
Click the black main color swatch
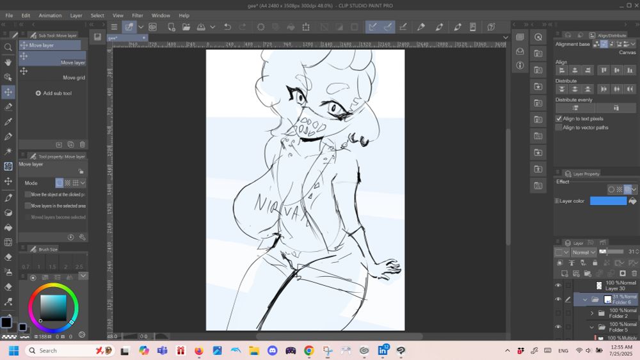[6, 322]
